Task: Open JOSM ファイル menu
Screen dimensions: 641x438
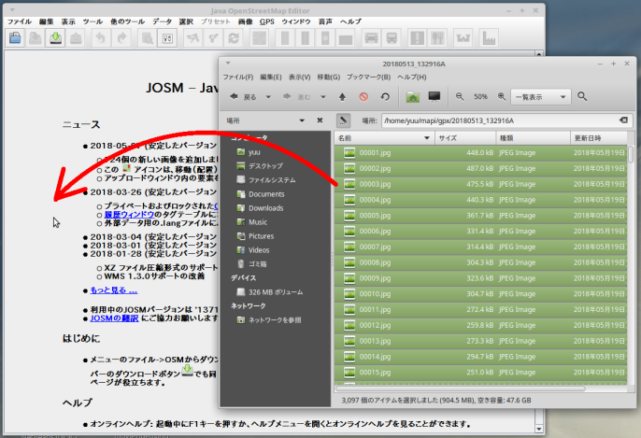Action: (20, 21)
